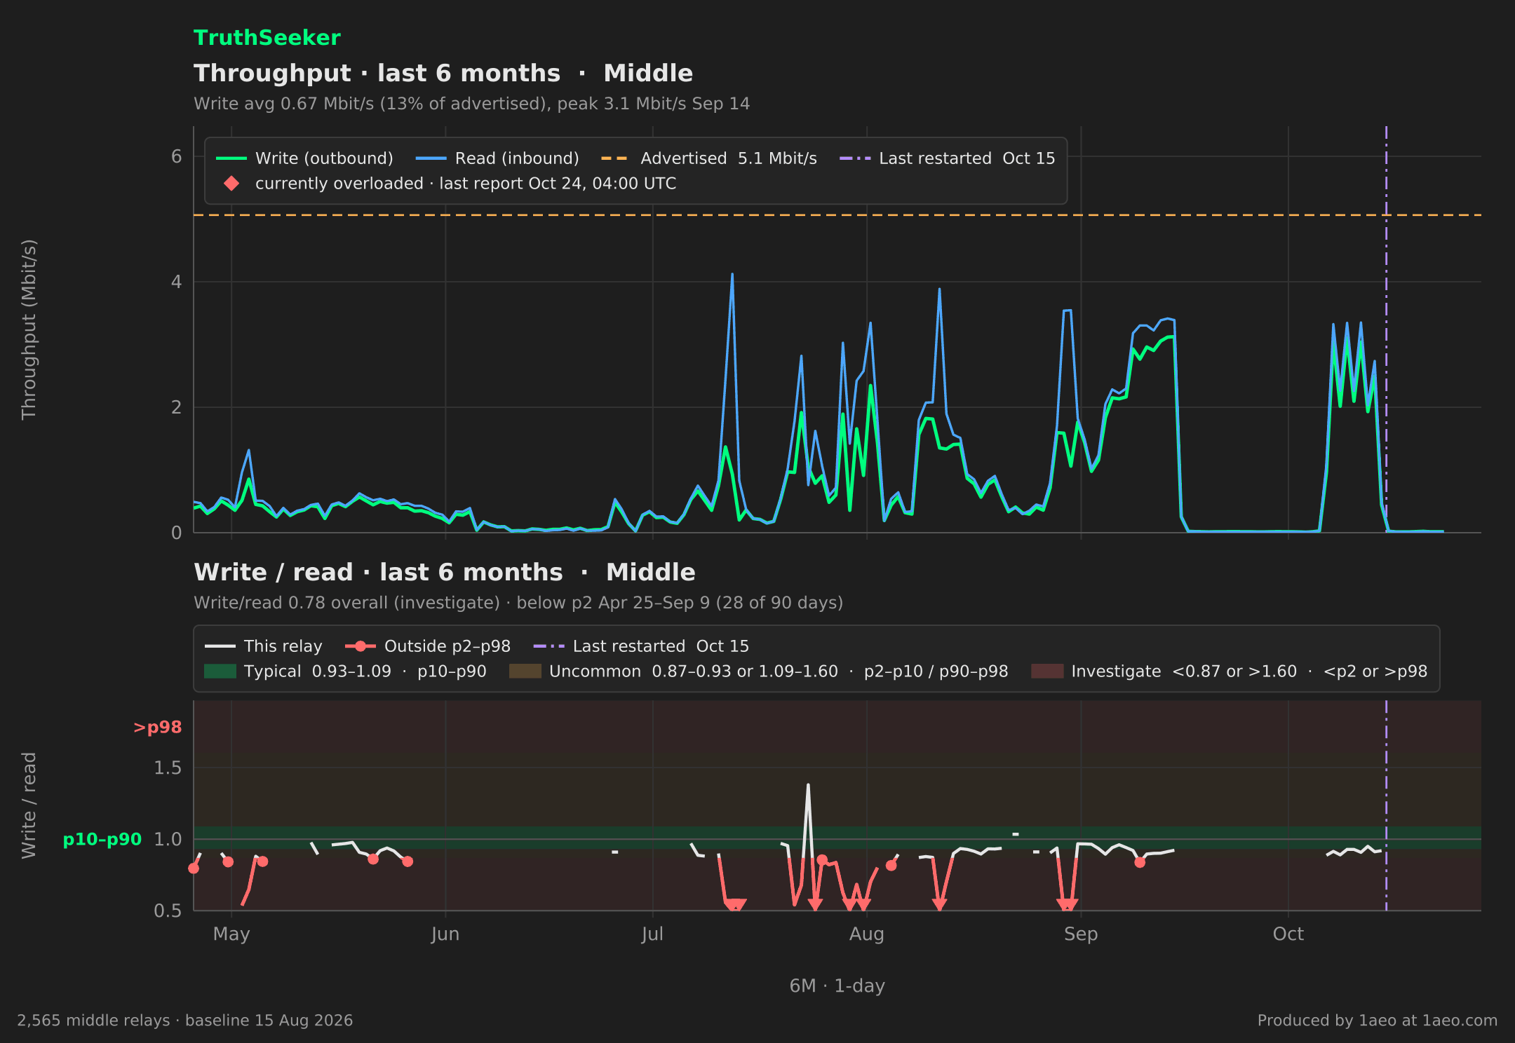Click the red diamond overloaded marker

[x=231, y=184]
